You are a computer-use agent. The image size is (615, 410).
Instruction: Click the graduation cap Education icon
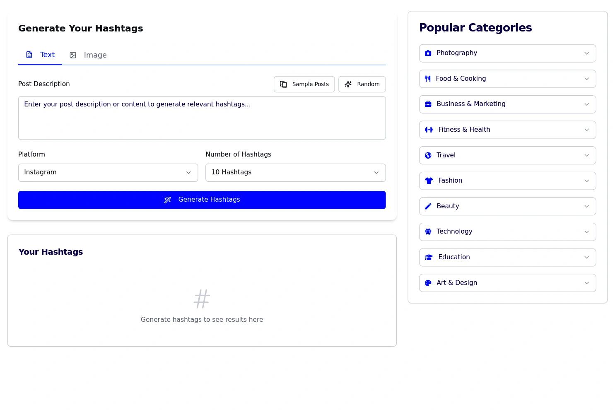click(x=429, y=257)
